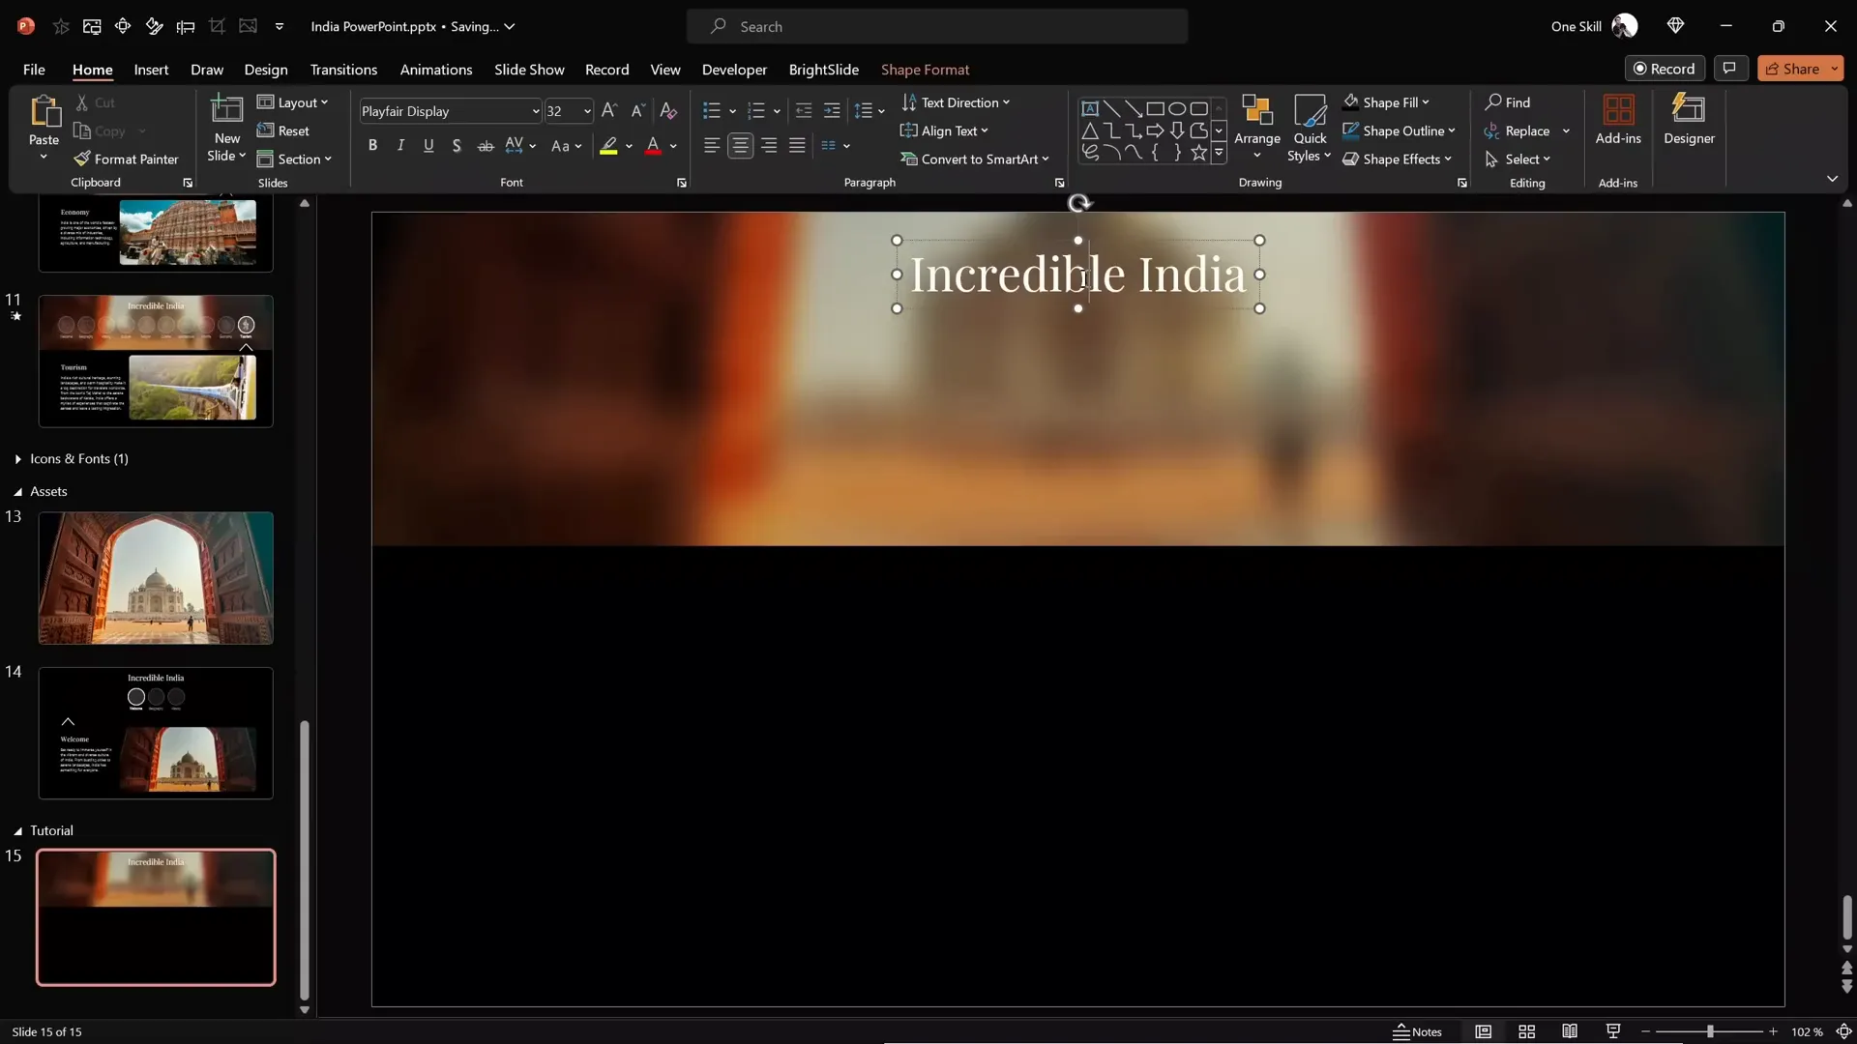The image size is (1857, 1044).
Task: Expand the Icons & Fonts section
Action: pos(18,459)
